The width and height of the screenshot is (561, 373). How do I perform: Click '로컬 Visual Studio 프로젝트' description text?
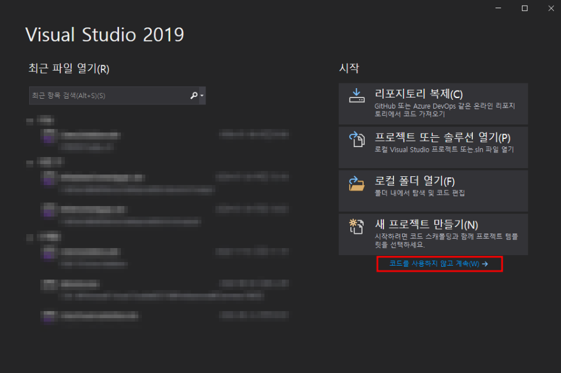(444, 149)
